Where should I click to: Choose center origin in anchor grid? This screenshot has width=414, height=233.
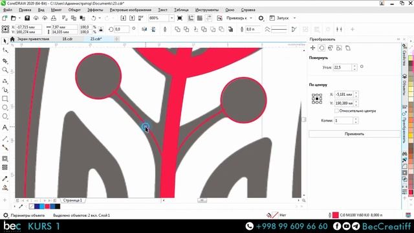point(317,98)
